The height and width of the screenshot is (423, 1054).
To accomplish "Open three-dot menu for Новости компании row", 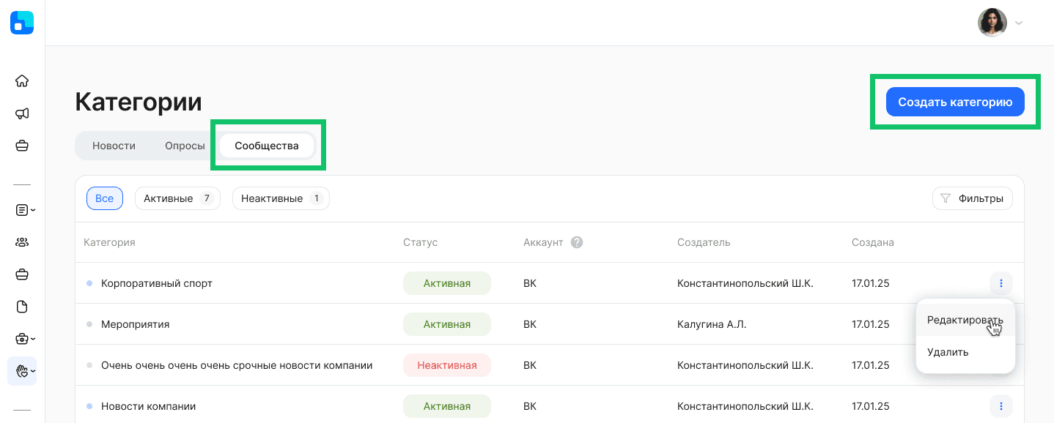I will 1000,406.
